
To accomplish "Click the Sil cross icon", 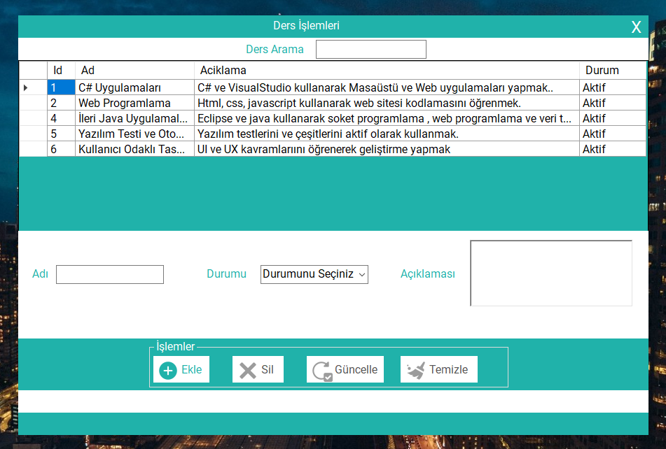I will [x=248, y=370].
